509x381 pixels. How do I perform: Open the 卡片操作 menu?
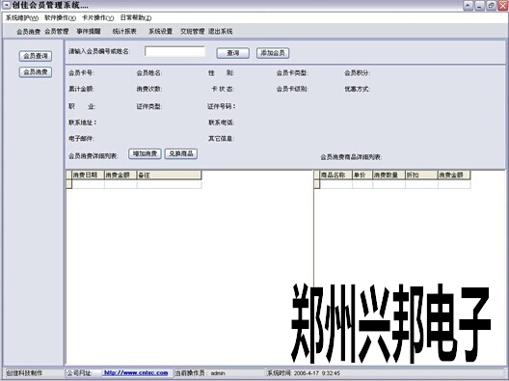[x=97, y=18]
